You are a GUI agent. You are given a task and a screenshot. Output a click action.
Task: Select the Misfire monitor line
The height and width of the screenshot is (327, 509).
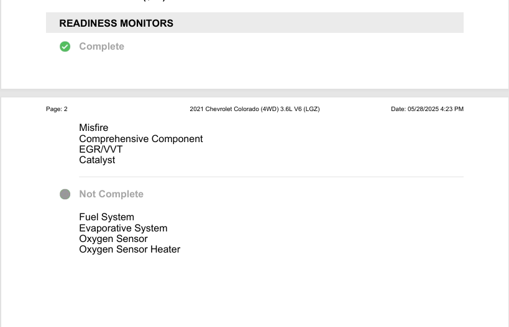pyautogui.click(x=94, y=128)
